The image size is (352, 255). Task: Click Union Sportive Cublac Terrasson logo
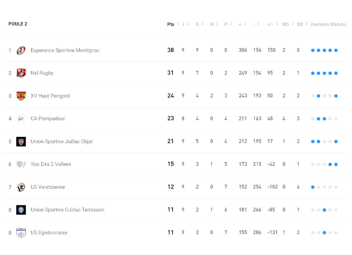point(21,210)
